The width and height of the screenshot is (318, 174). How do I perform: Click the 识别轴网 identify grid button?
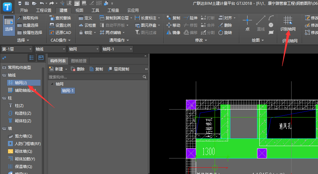pos(288,23)
